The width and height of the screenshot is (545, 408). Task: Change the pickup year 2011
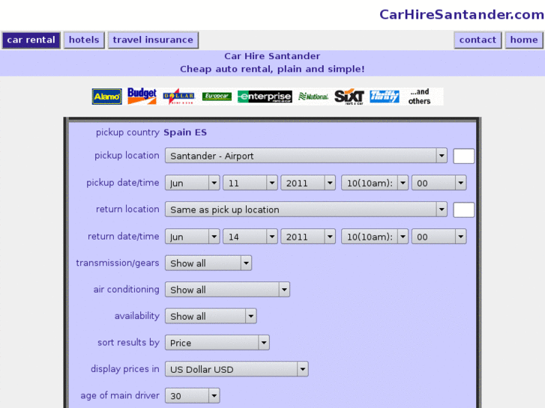(308, 183)
